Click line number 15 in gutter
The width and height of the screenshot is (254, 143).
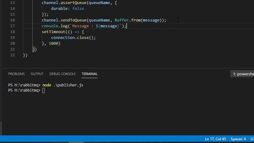[x=12, y=14]
